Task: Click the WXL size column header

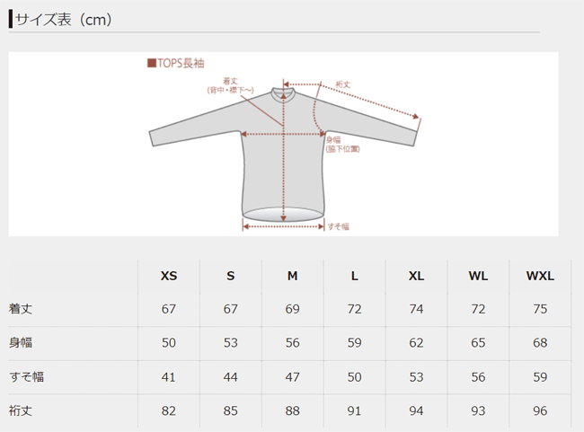Action: pos(540,276)
